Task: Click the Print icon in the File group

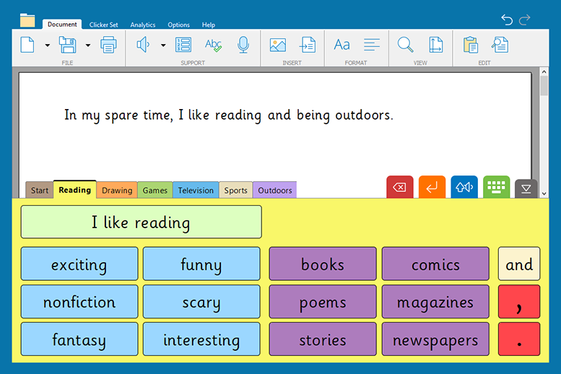Action: coord(108,45)
